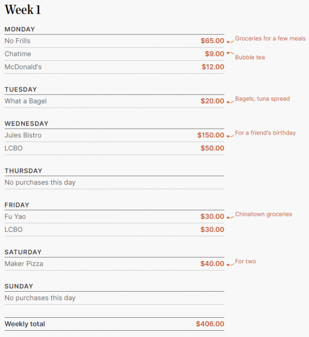Click the arrow icon beside the $150.00 amount

(x=230, y=136)
